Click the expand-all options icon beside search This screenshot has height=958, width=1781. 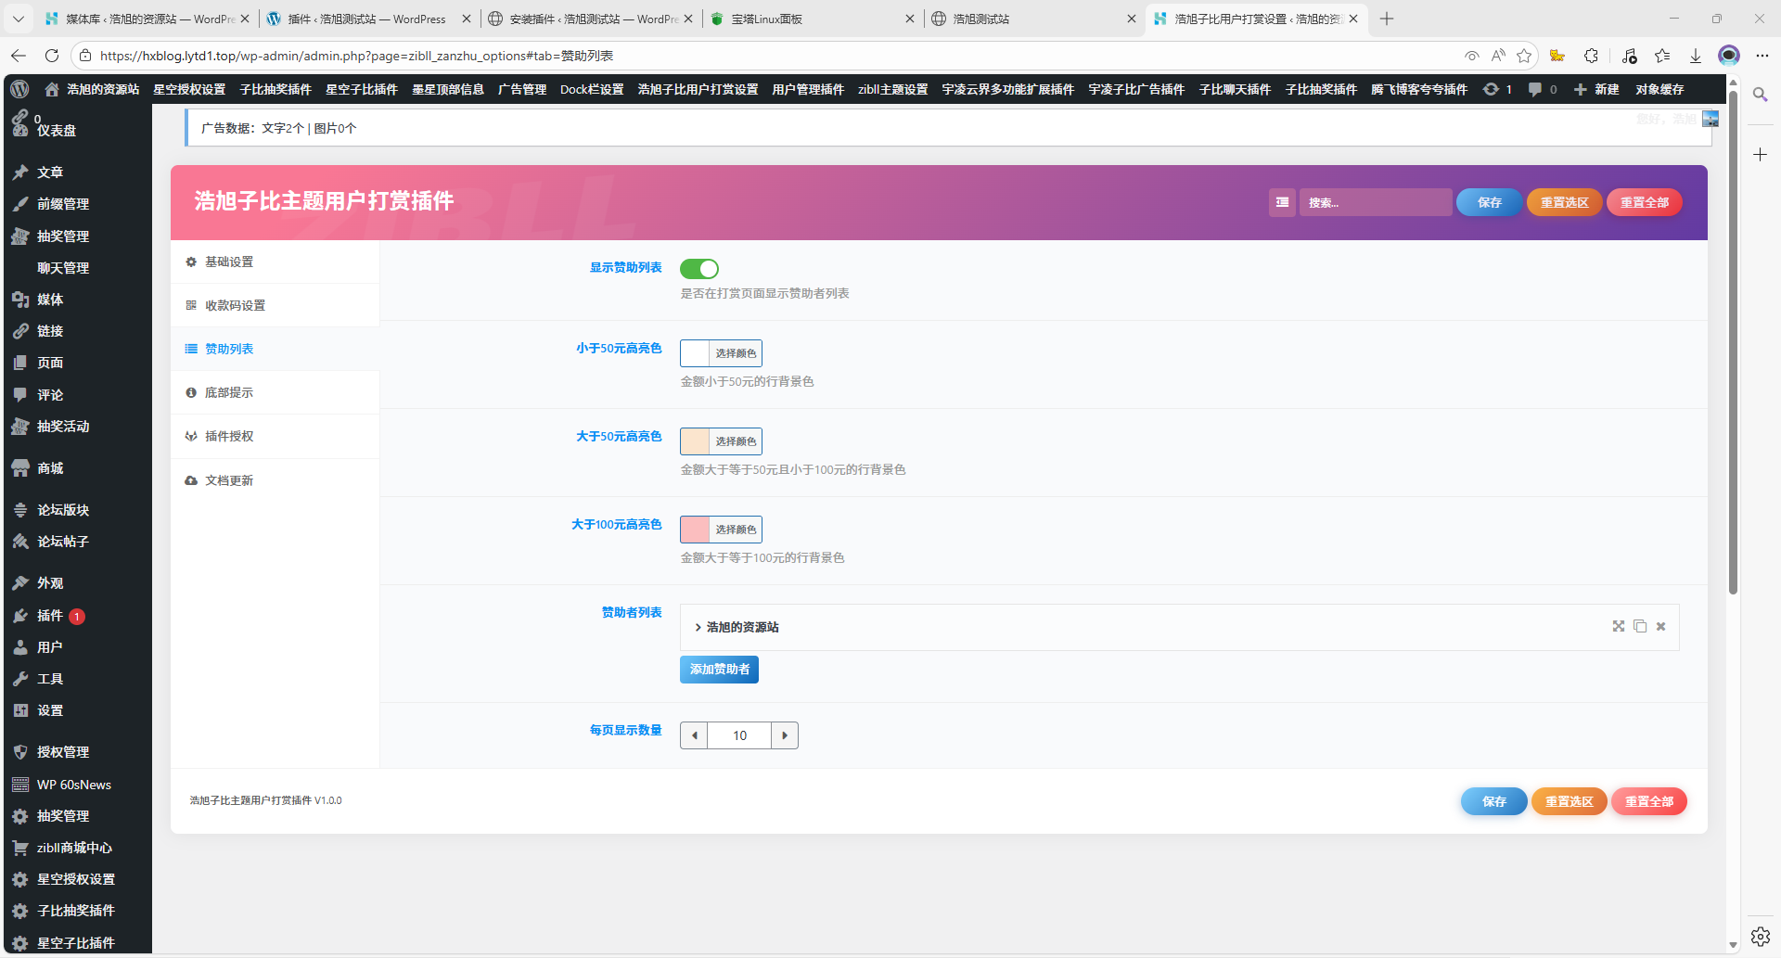click(1282, 202)
